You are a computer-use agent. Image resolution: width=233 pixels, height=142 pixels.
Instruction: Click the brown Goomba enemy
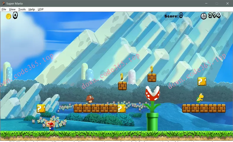[x=90, y=99]
